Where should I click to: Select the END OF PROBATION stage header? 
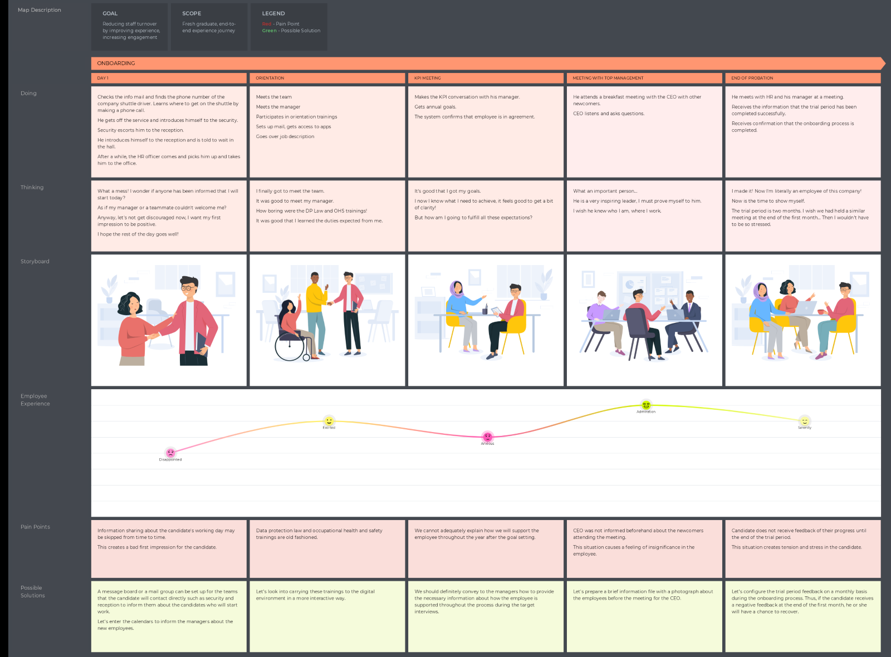tap(803, 78)
